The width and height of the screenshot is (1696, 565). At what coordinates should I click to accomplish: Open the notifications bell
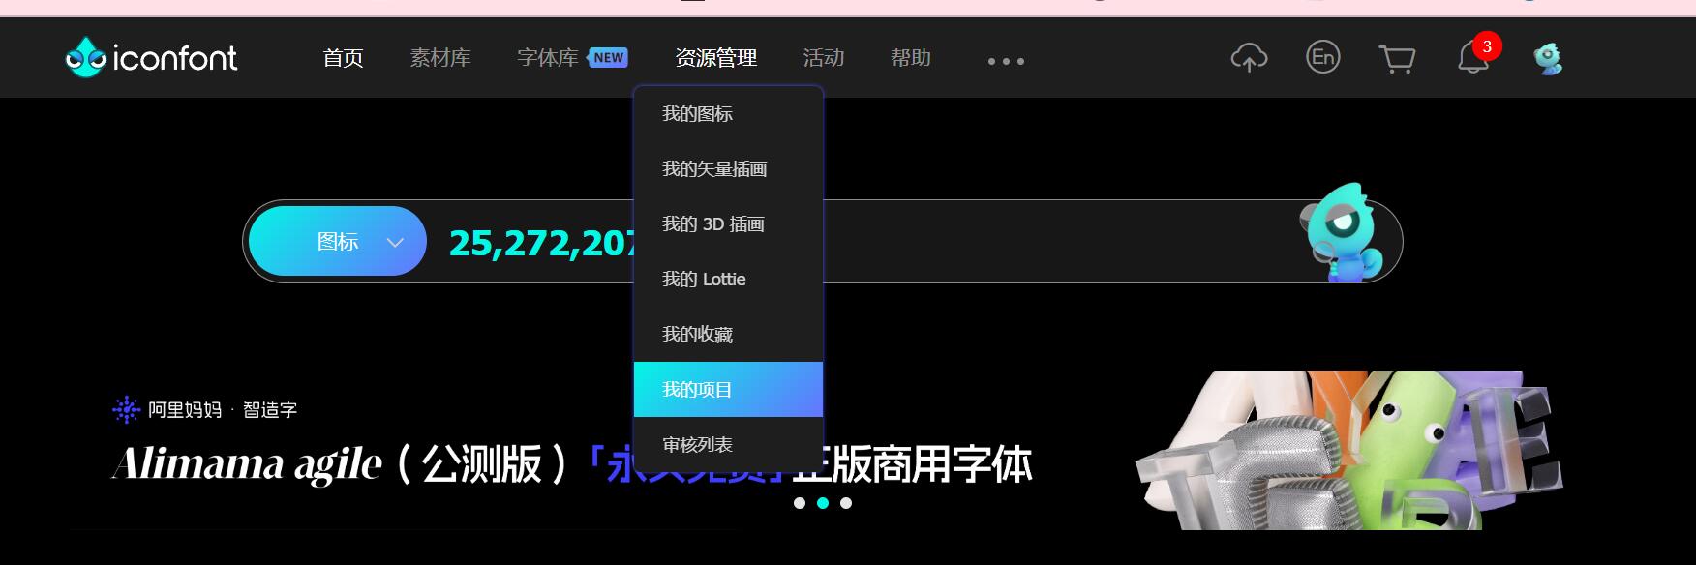coord(1472,59)
